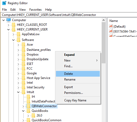
Task: Click the Dropbox folder icon
Action: click(23, 54)
